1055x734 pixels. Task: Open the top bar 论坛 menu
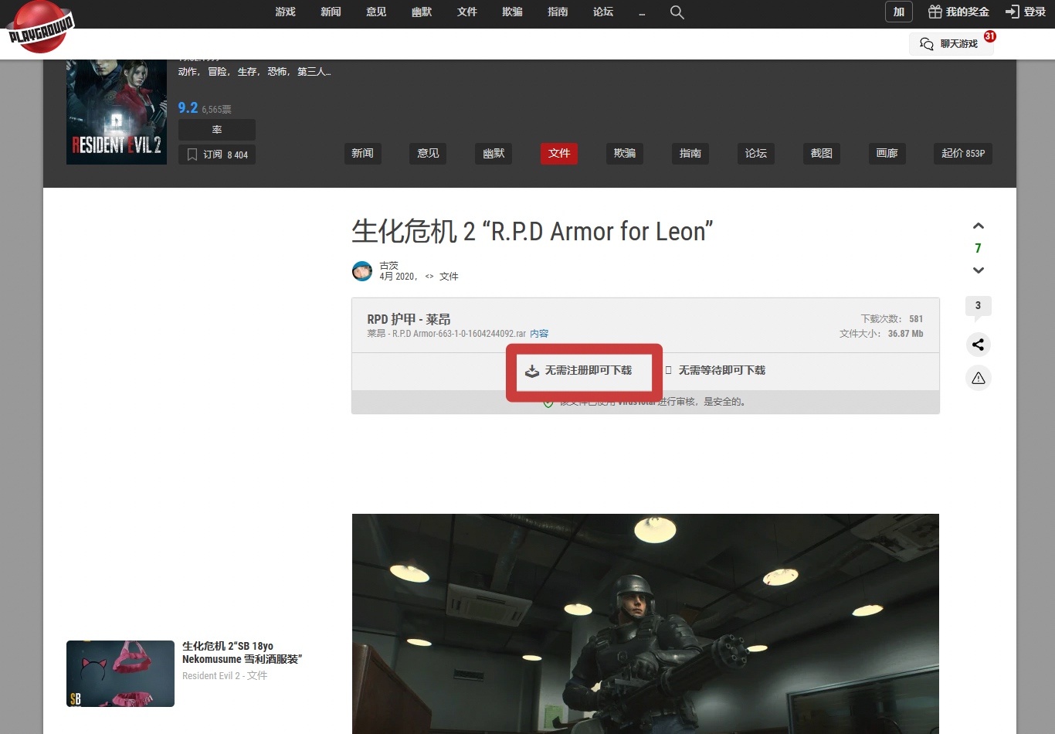pyautogui.click(x=603, y=12)
